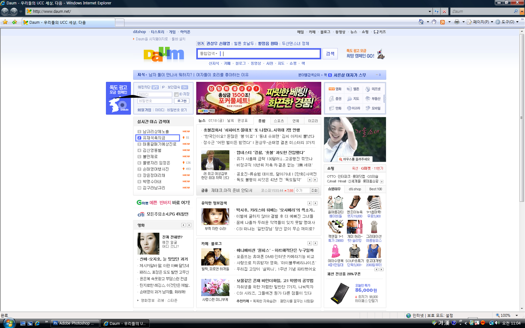Image resolution: width=525 pixels, height=328 pixels.
Task: Open the headline about 촛불집회서 물대포
Action: (252, 130)
